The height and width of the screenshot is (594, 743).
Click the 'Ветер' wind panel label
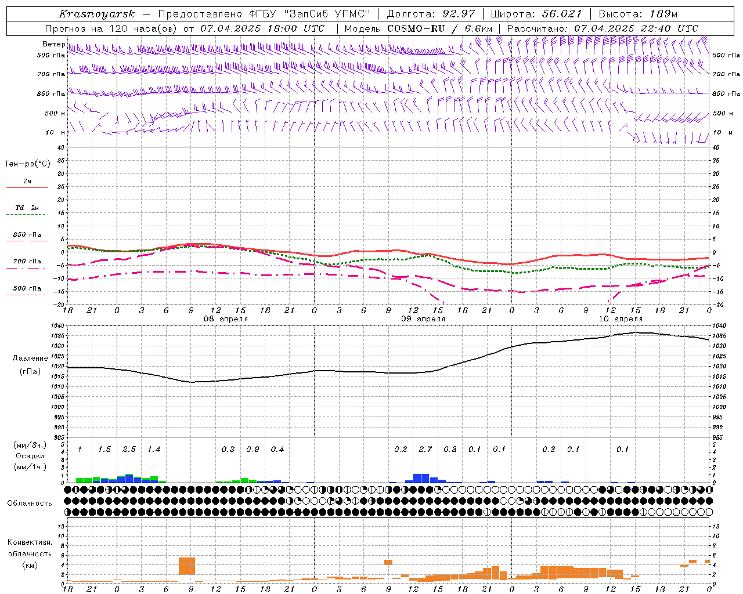click(x=54, y=44)
